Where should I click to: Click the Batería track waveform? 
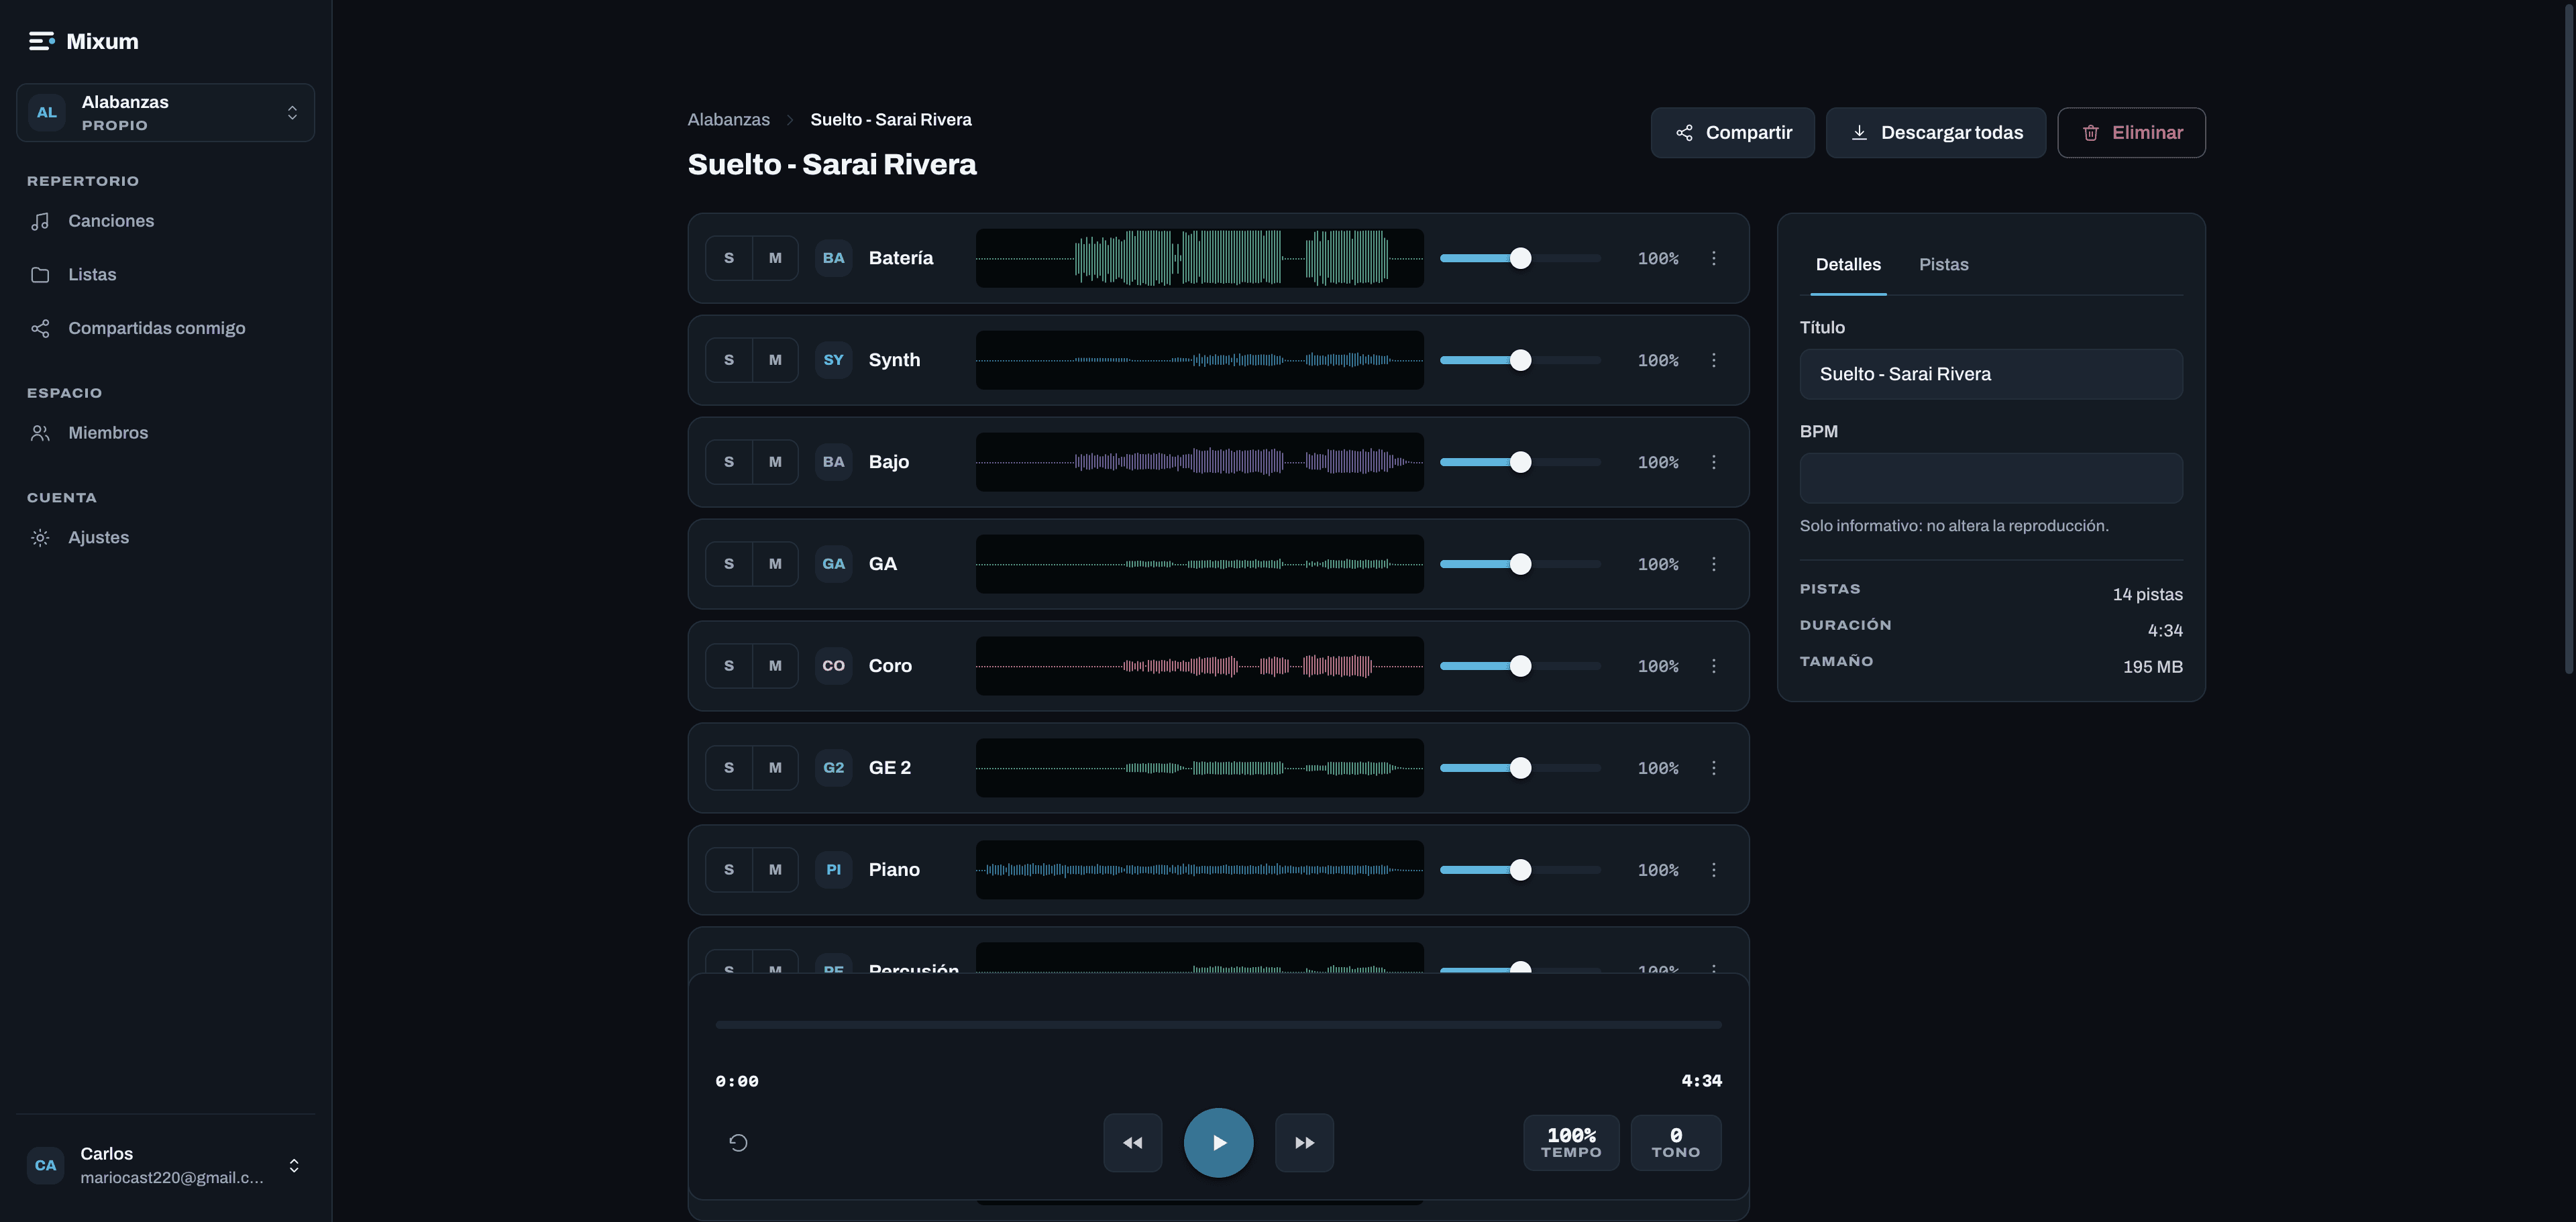(1199, 258)
